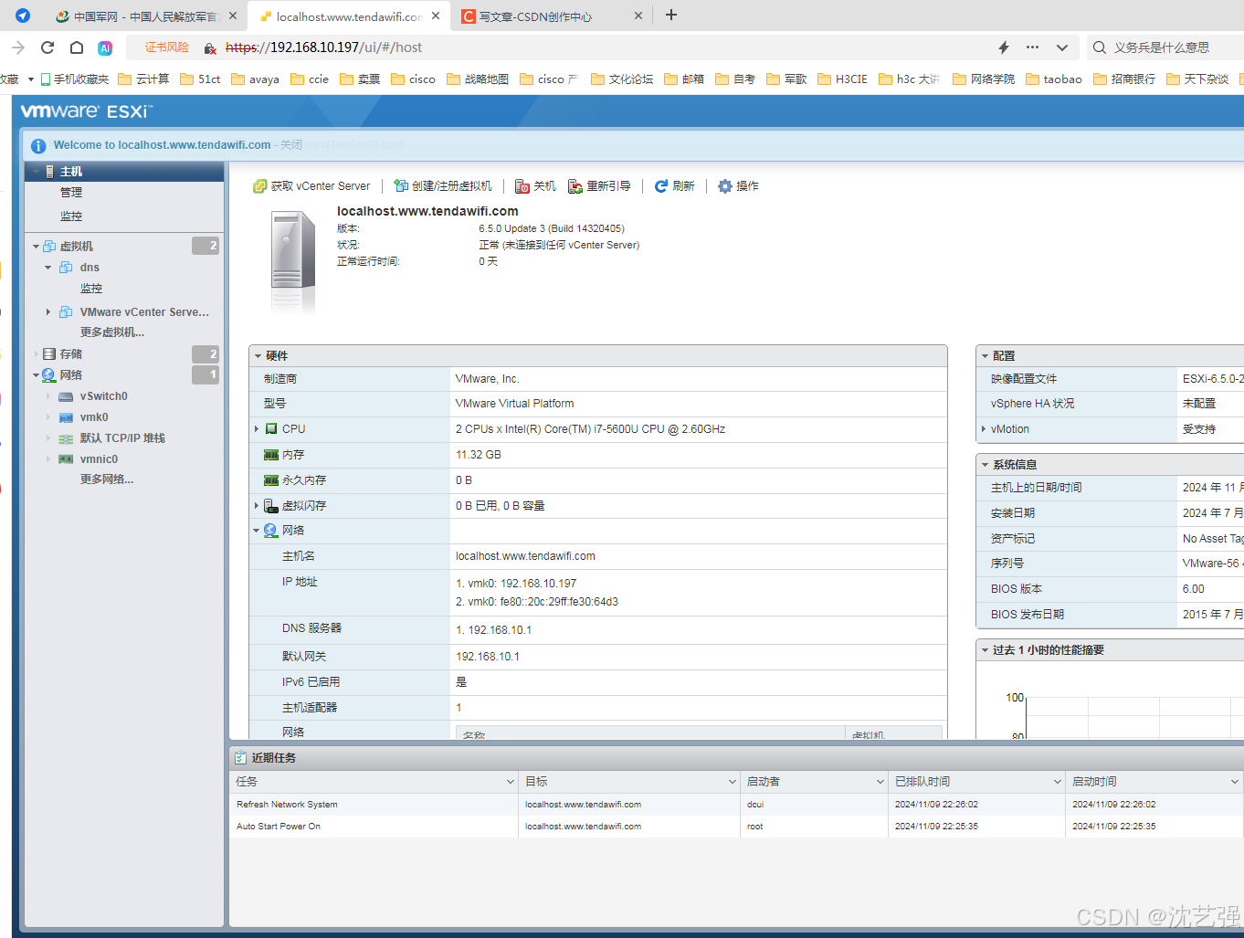
Task: Open the actions (操作) gear icon
Action: point(725,186)
